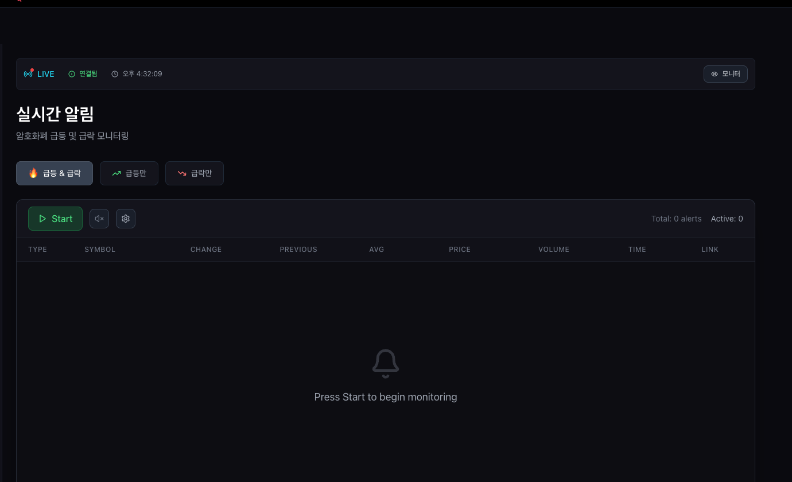792x482 pixels.
Task: Click the 모니터 eye button
Action: (725, 74)
